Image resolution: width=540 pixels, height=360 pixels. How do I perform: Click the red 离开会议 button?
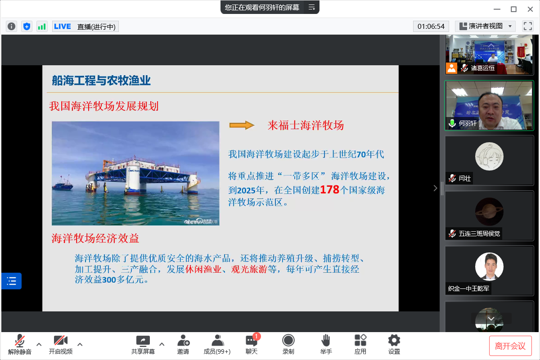pos(510,346)
